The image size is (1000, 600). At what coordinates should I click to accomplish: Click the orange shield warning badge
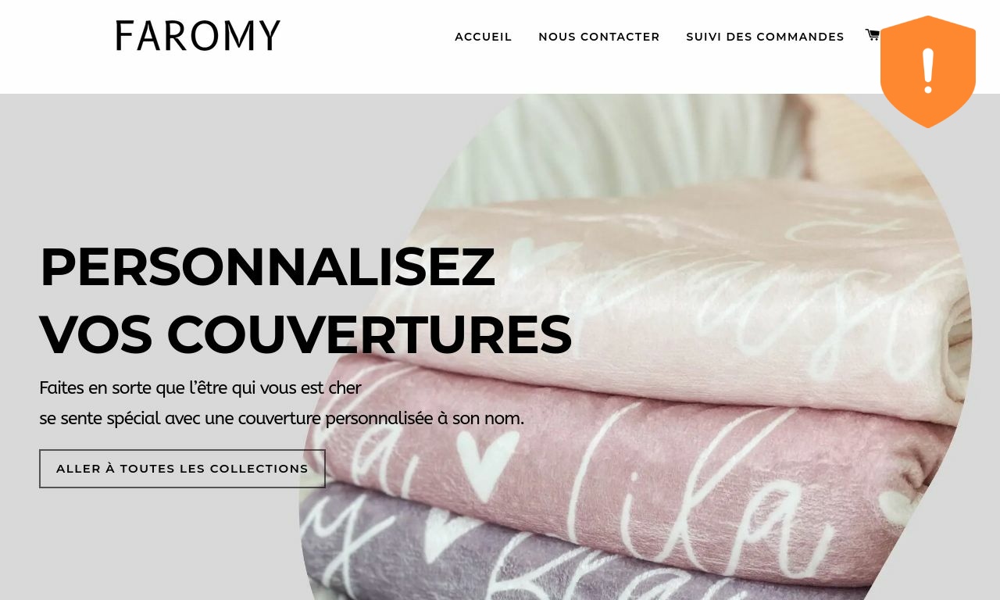pos(928,72)
